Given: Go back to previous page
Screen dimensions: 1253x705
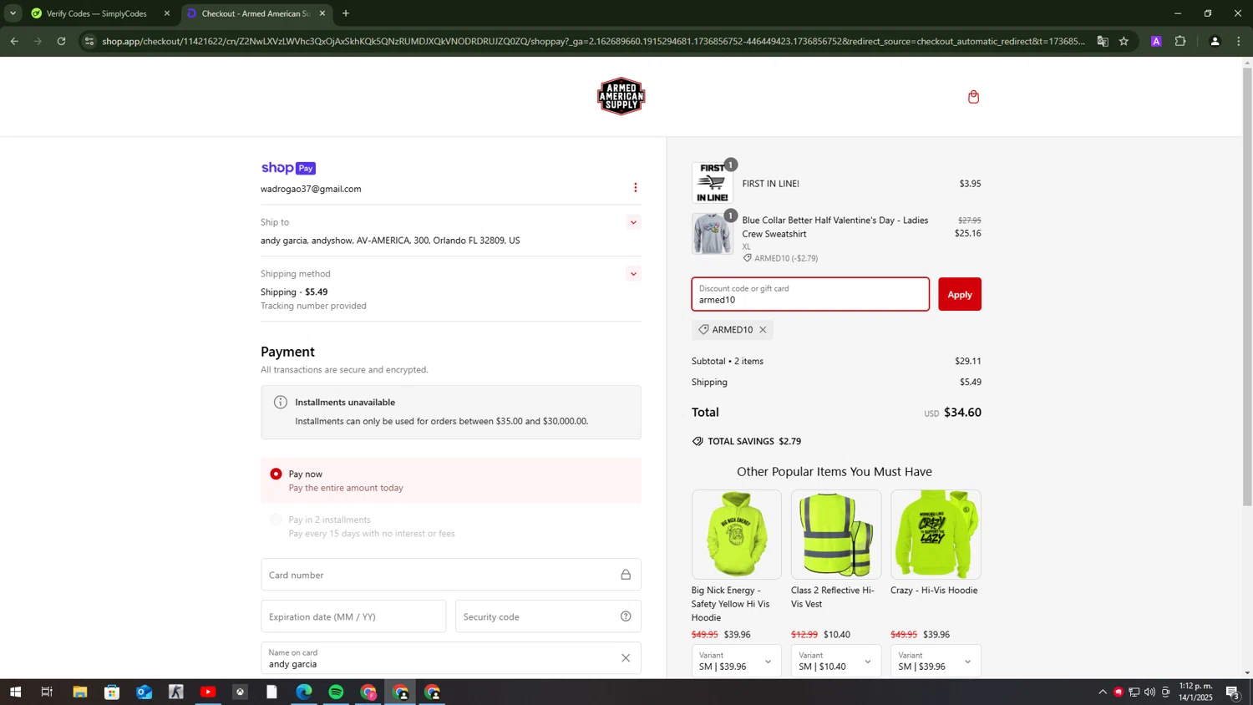Looking at the screenshot, I should [14, 41].
